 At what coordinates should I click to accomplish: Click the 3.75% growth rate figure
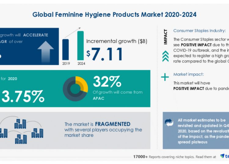[23, 96]
